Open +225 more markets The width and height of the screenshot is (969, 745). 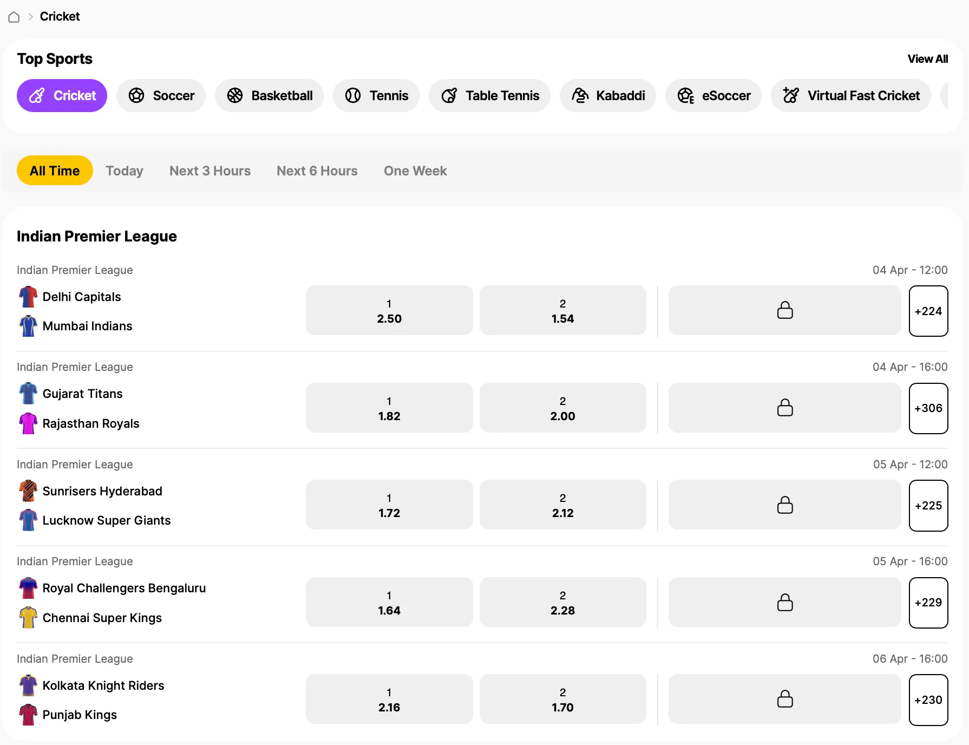click(928, 506)
